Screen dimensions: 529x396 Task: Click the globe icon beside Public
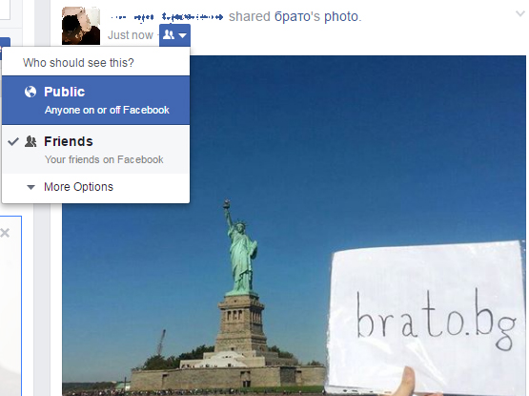31,92
